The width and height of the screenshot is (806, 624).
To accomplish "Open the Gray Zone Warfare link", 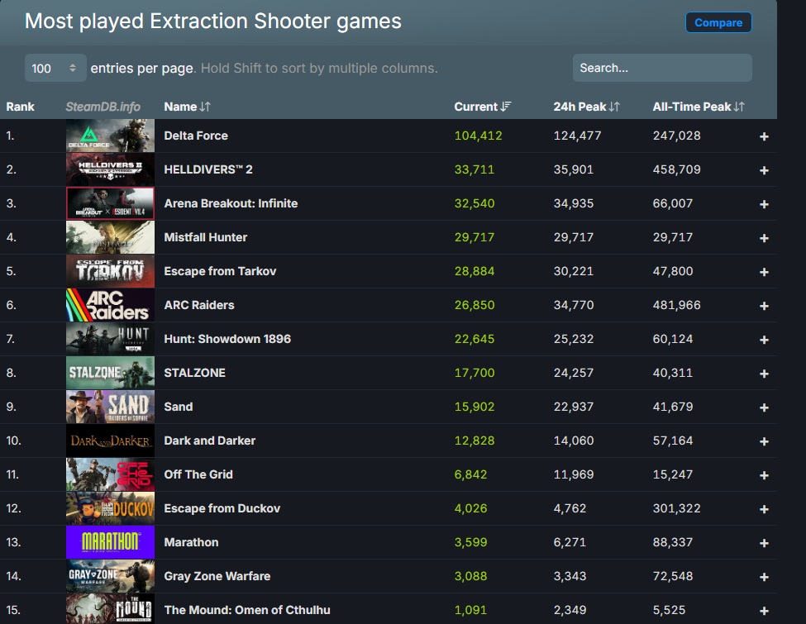I will click(x=217, y=577).
